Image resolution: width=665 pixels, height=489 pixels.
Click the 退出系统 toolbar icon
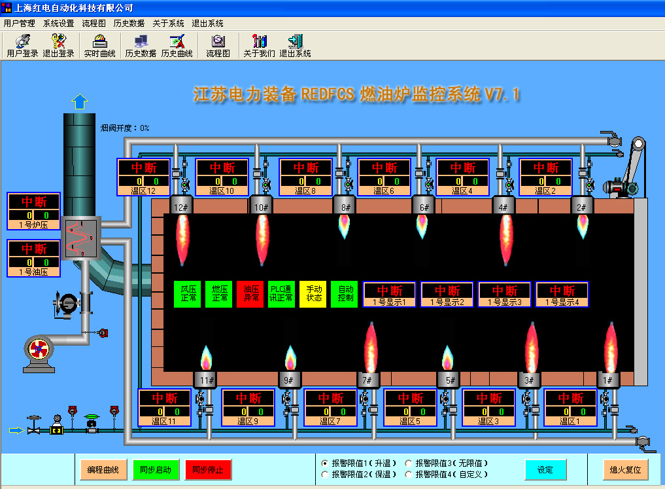pyautogui.click(x=295, y=46)
